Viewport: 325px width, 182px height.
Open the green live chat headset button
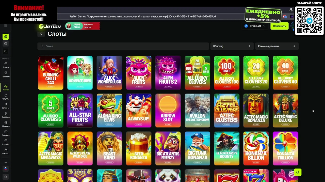[x=298, y=172]
